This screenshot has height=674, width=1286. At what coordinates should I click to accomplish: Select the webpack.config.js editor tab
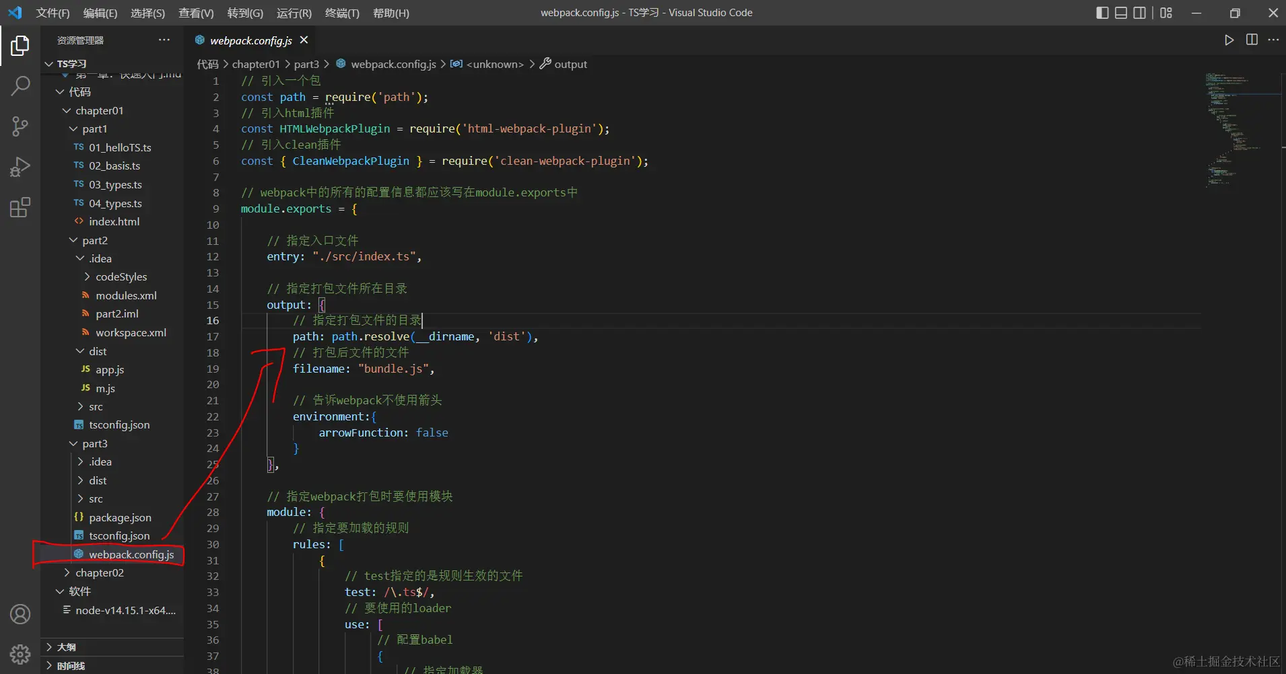(x=251, y=40)
